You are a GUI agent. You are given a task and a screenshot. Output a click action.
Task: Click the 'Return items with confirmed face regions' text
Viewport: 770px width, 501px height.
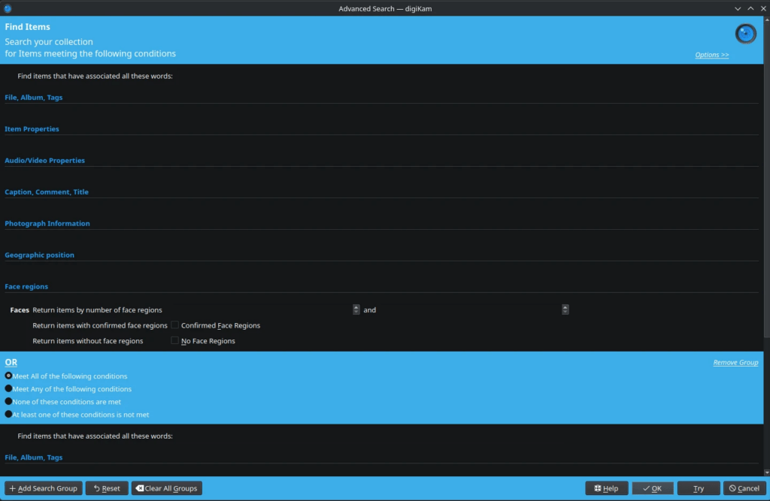point(100,325)
